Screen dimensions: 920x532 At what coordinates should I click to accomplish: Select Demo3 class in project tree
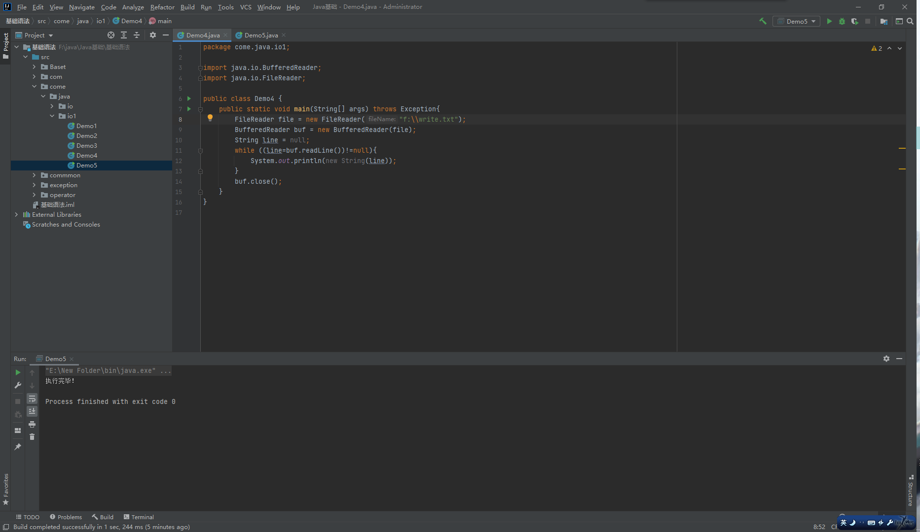click(86, 146)
